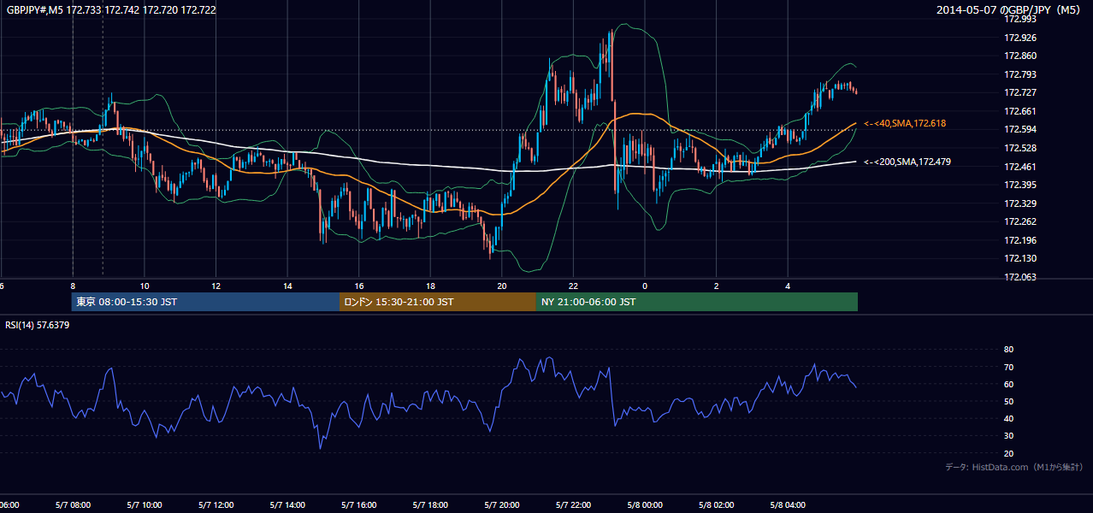Click RSI scale level 30
Viewport: 1093px width, 513px height.
click(1008, 436)
